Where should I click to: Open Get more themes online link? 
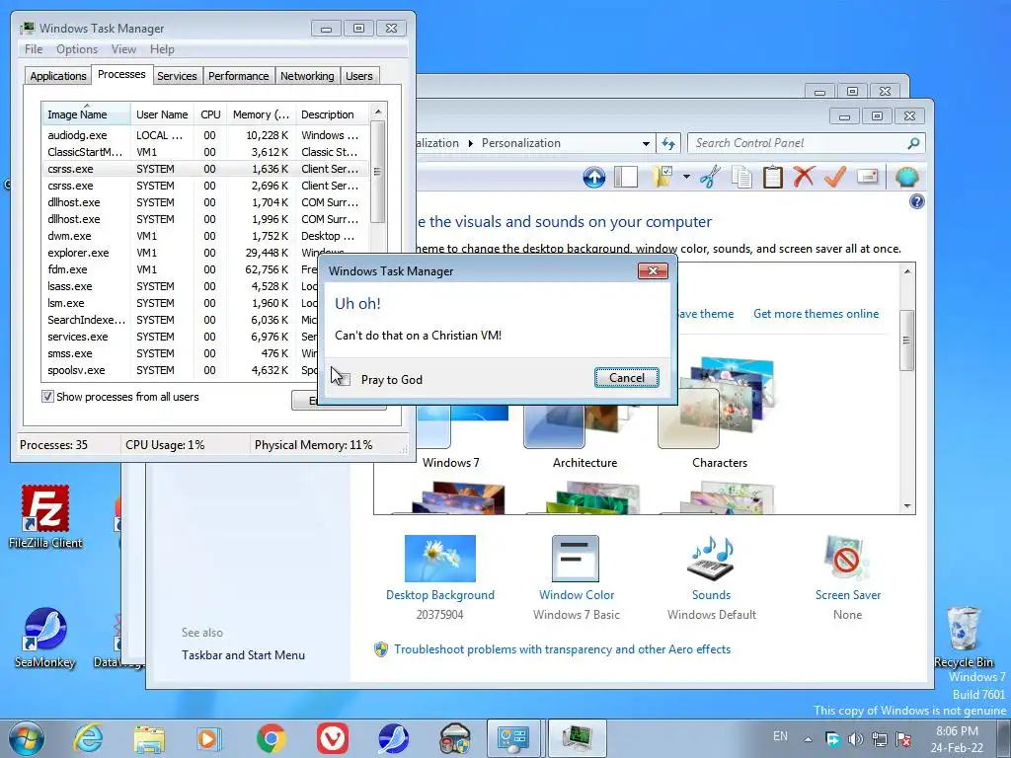pyautogui.click(x=816, y=314)
